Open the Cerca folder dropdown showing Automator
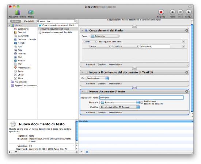This screenshot has width=201, height=164. pyautogui.click(x=105, y=36)
